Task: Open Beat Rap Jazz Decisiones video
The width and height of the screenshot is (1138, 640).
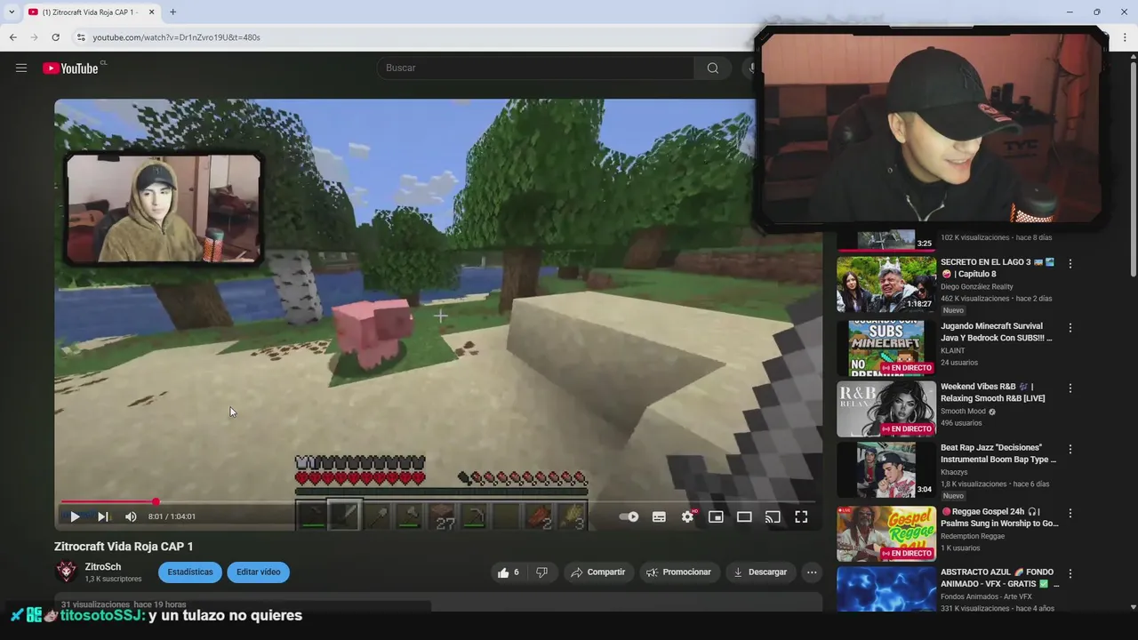Action: [998, 453]
